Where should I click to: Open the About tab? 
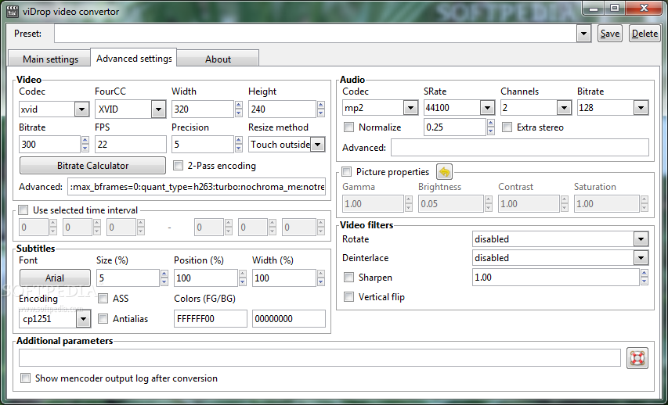pos(218,59)
